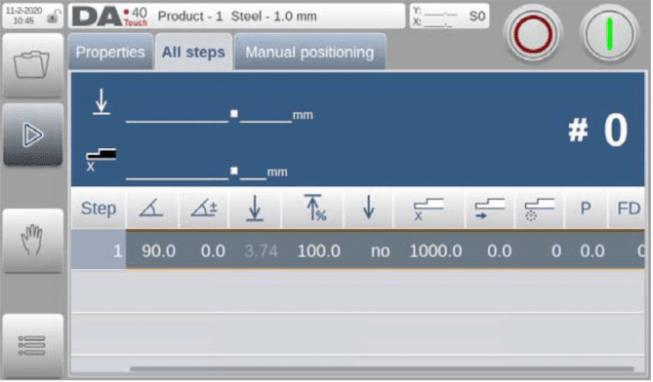Switch to Manual positioning tab
The width and height of the screenshot is (653, 382).
point(309,52)
